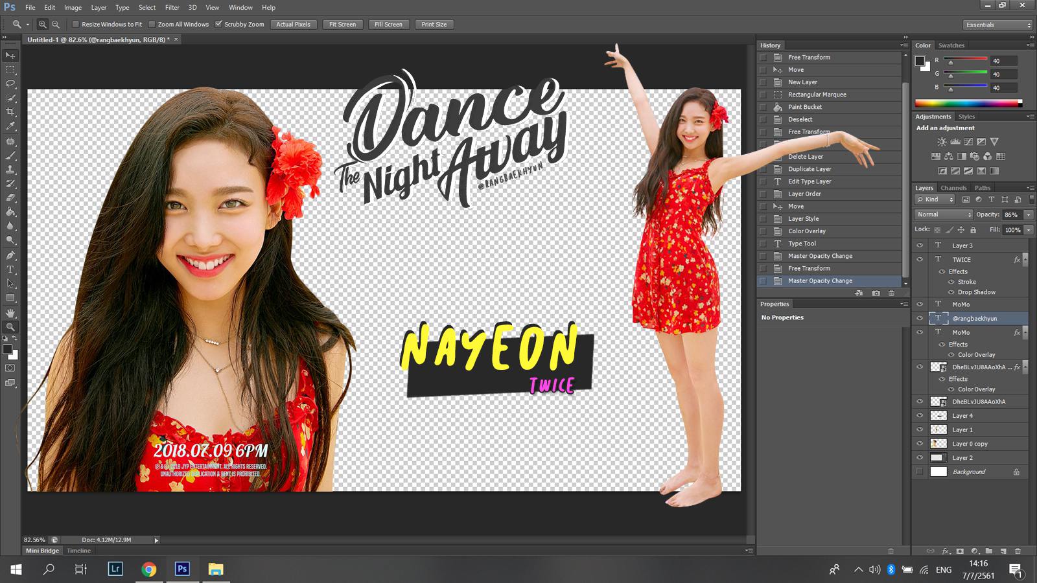Viewport: 1037px width, 583px height.
Task: Enable Resize Windows to Fit checkbox
Action: pos(75,24)
